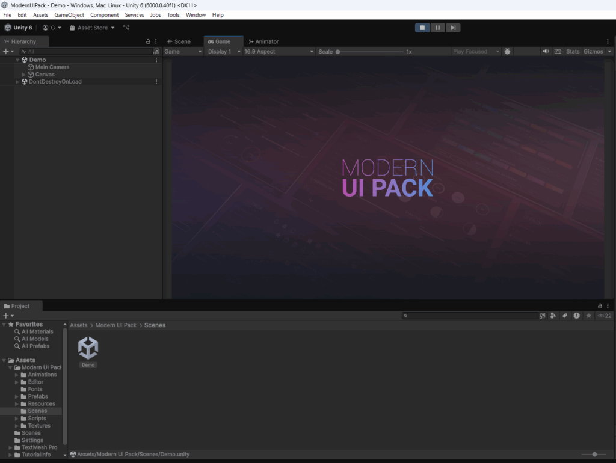The image size is (616, 463).
Task: Open the account G dropdown
Action: [52, 28]
